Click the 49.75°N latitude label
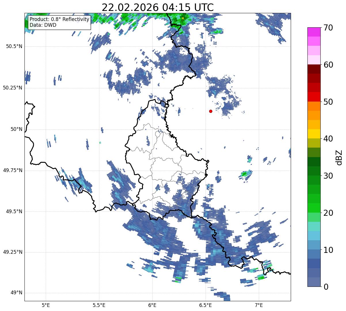 coord(12,170)
